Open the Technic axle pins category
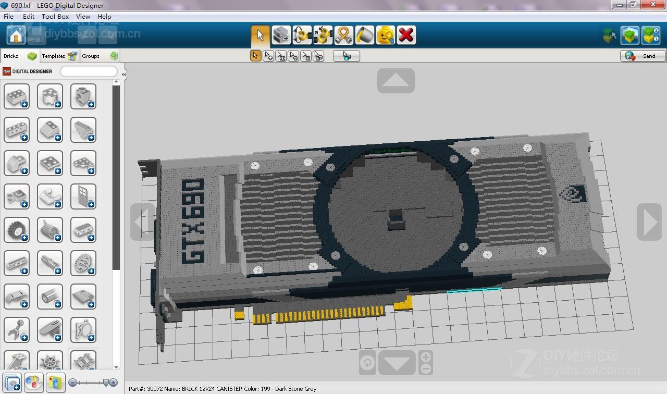The image size is (667, 394). click(50, 263)
